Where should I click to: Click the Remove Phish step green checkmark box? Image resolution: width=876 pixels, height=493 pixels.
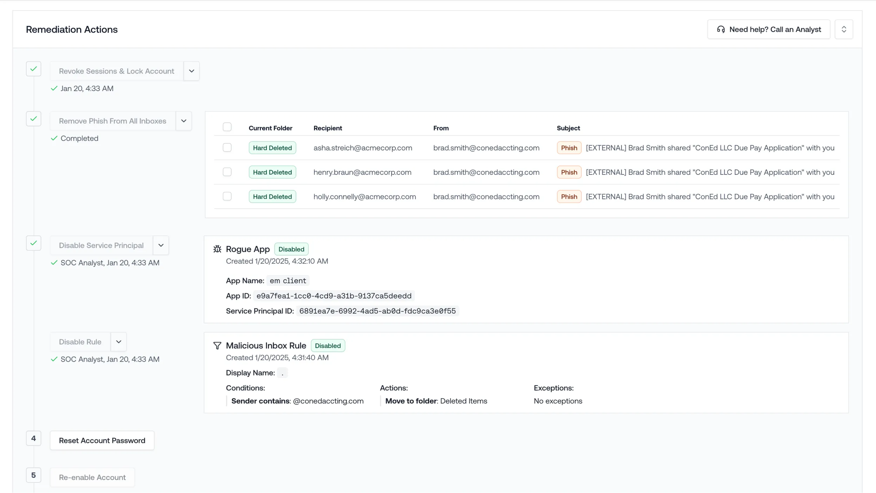coord(34,119)
